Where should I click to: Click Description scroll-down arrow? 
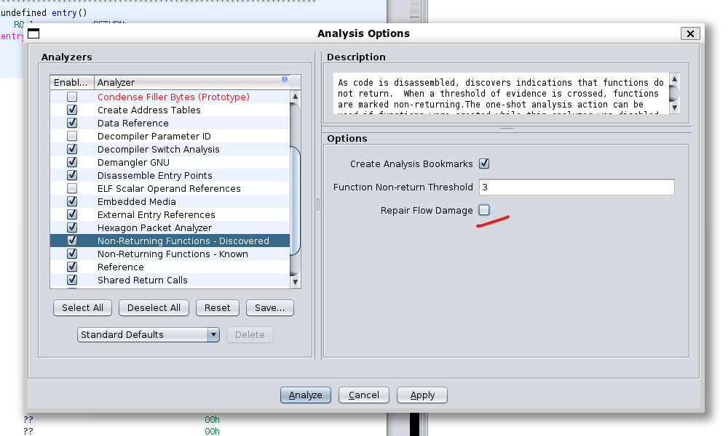pyautogui.click(x=675, y=108)
